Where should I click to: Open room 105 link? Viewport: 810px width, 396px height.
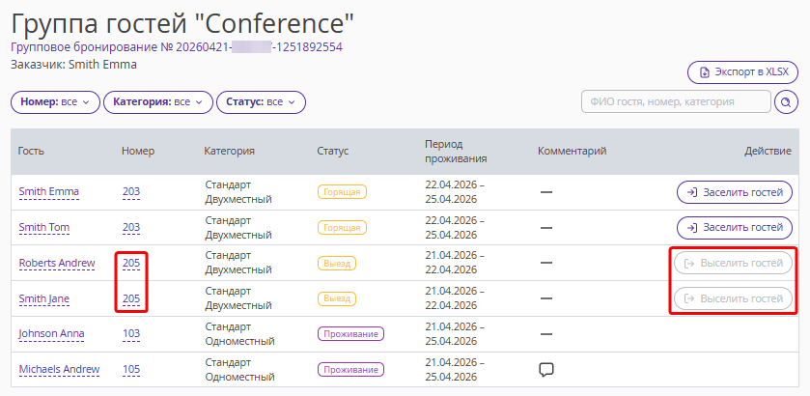click(131, 370)
